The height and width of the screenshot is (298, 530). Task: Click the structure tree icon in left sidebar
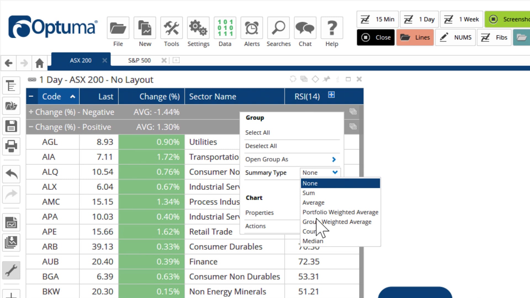click(11, 86)
